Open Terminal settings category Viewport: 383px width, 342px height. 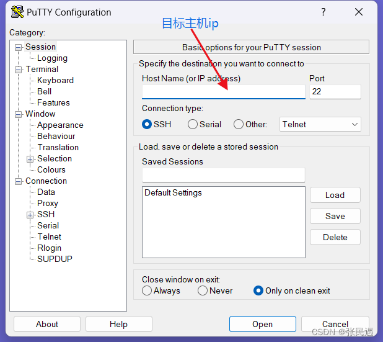(x=42, y=70)
